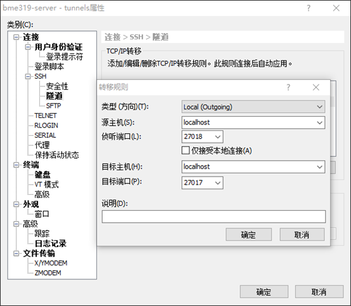Click the 说明 description input field
The image size is (351, 306).
point(214,216)
